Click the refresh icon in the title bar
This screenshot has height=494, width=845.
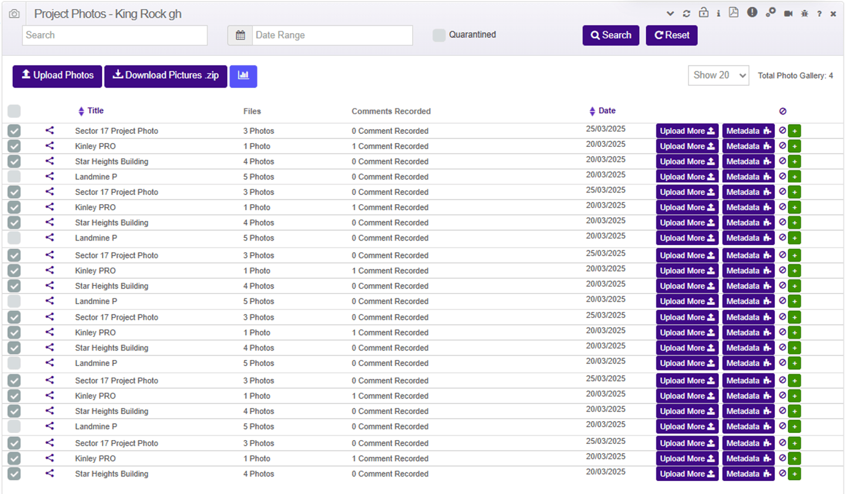(686, 14)
